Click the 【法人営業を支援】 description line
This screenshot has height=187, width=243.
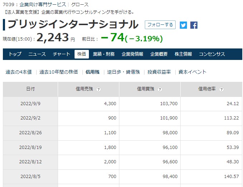(x=68, y=12)
